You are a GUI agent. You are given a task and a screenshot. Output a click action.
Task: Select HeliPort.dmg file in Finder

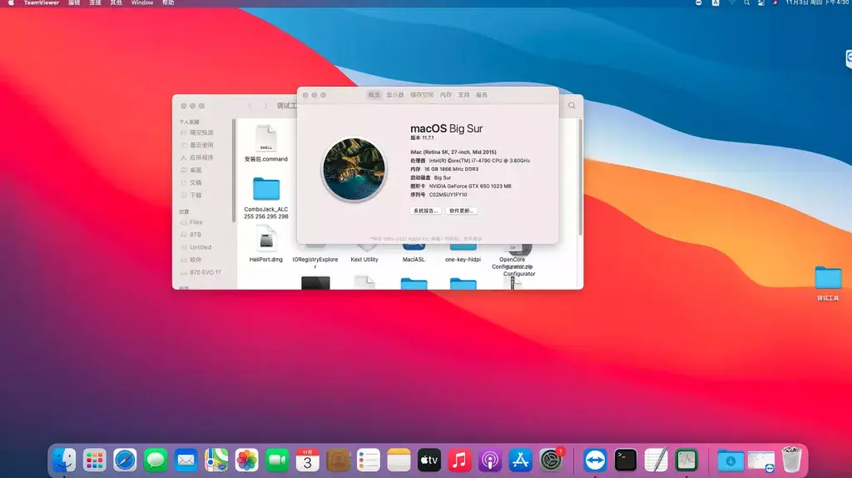[265, 245]
